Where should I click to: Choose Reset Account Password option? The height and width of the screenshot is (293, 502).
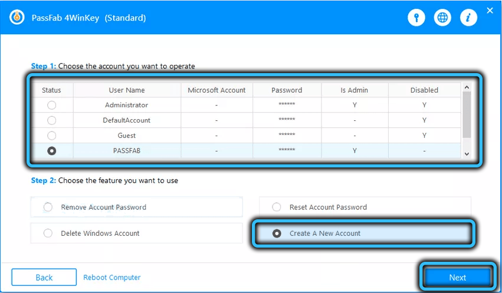(277, 208)
